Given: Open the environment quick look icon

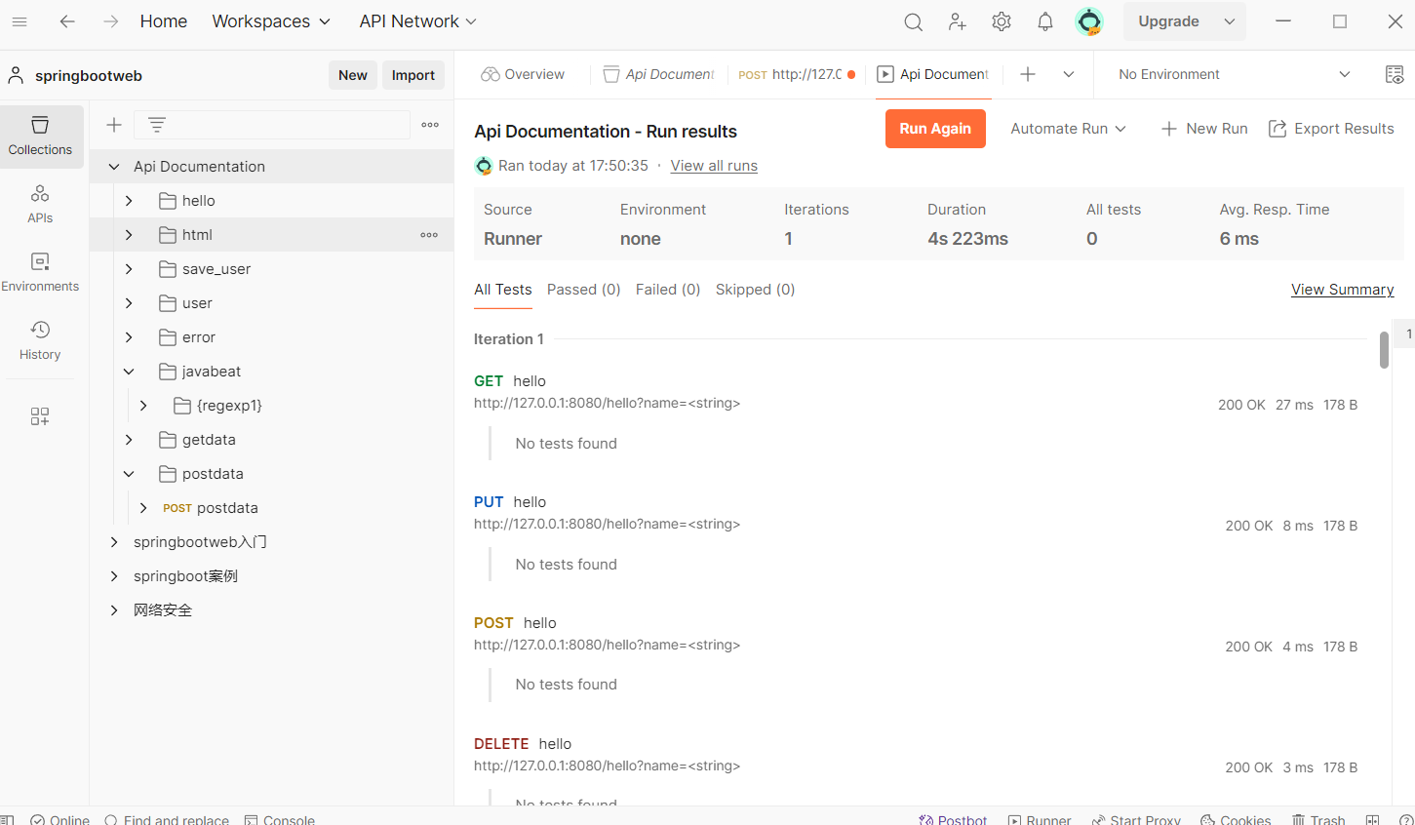Looking at the screenshot, I should coord(1395,74).
